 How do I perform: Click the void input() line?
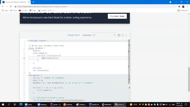pos(40,53)
